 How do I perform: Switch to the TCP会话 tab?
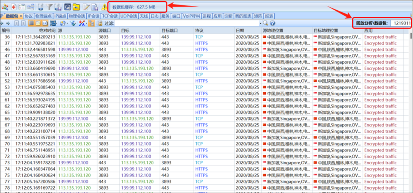pyautogui.click(x=110, y=16)
